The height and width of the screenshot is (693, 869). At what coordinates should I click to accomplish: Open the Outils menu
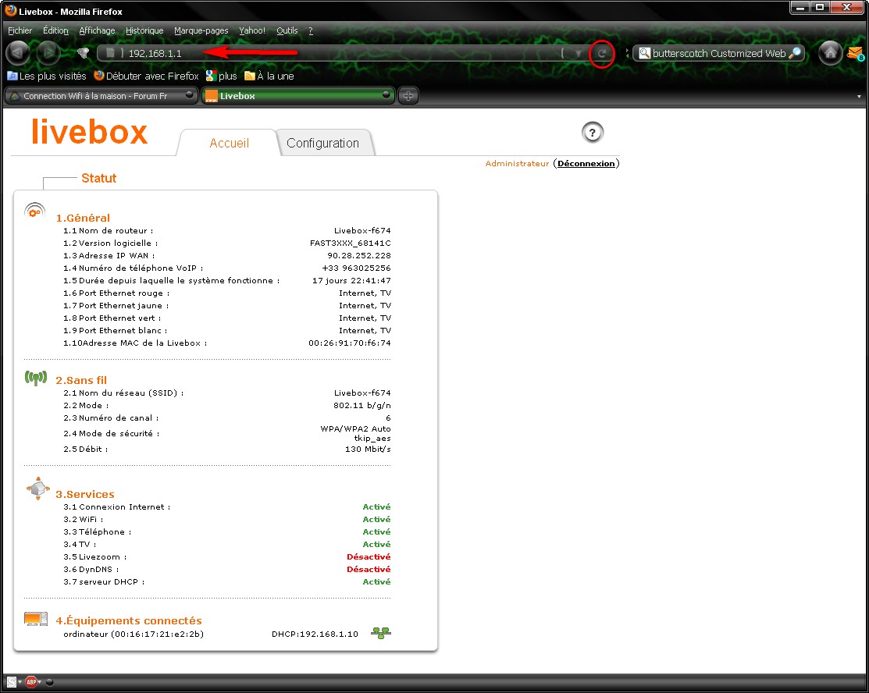click(287, 30)
